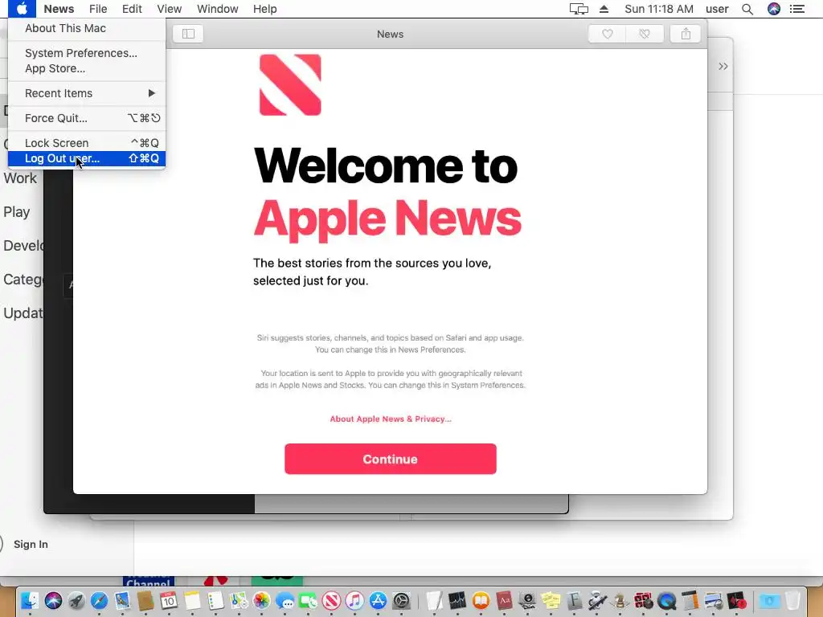The image size is (823, 617).
Task: Open Trash in the Dock
Action: coord(792,601)
